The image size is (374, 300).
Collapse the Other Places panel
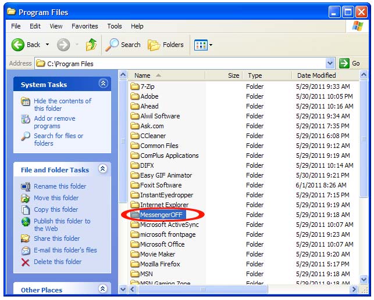pyautogui.click(x=103, y=288)
